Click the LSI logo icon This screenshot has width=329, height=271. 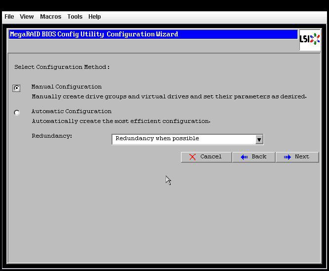(310, 39)
